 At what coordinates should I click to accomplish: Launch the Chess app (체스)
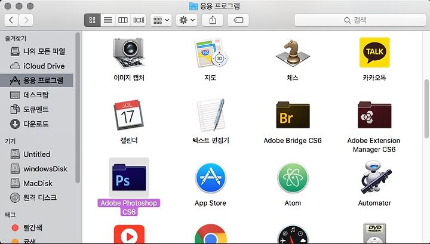293,52
